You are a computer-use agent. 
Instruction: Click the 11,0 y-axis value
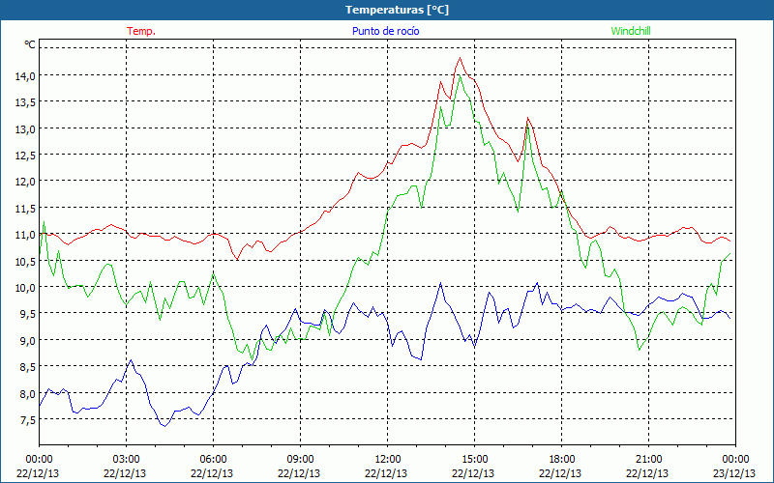25,235
